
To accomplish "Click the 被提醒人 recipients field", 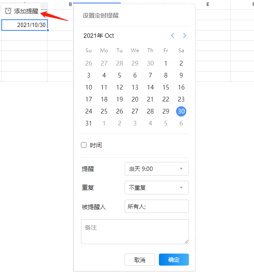I will point(157,206).
